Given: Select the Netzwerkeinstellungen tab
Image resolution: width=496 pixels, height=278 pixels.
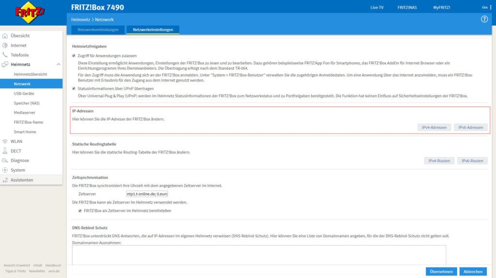Looking at the screenshot, I should click(x=153, y=30).
